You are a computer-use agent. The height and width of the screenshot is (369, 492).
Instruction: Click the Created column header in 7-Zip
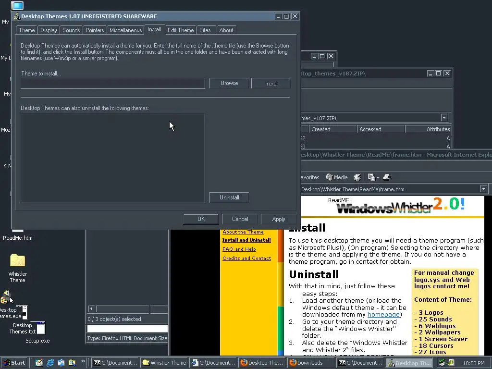pyautogui.click(x=332, y=129)
